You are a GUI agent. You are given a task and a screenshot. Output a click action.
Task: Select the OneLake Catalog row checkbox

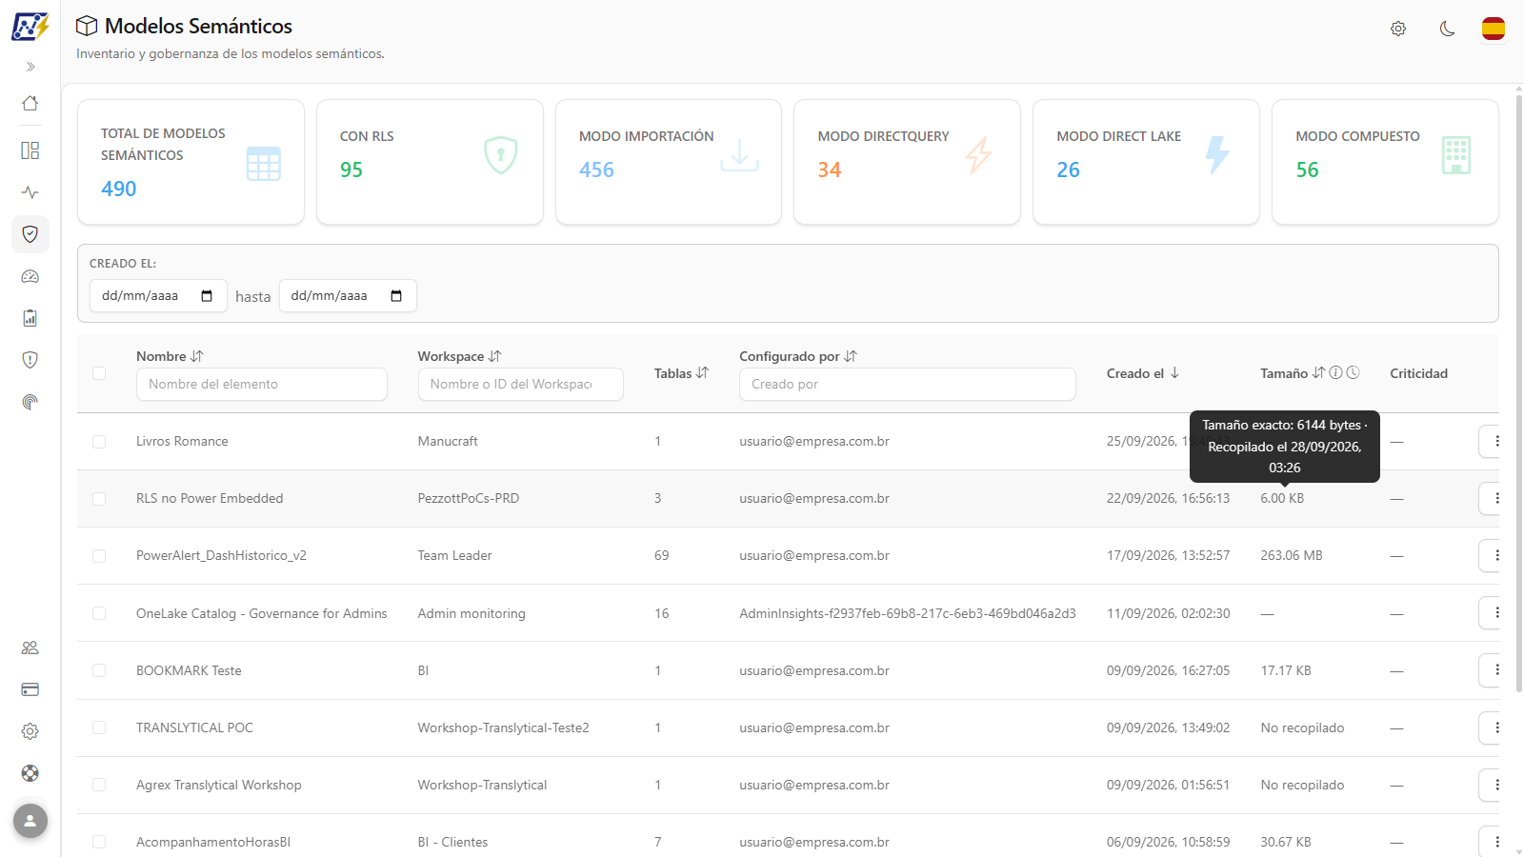click(x=99, y=613)
